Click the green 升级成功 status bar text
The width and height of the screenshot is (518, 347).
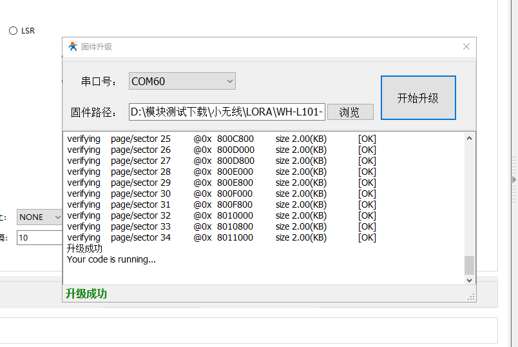point(86,294)
